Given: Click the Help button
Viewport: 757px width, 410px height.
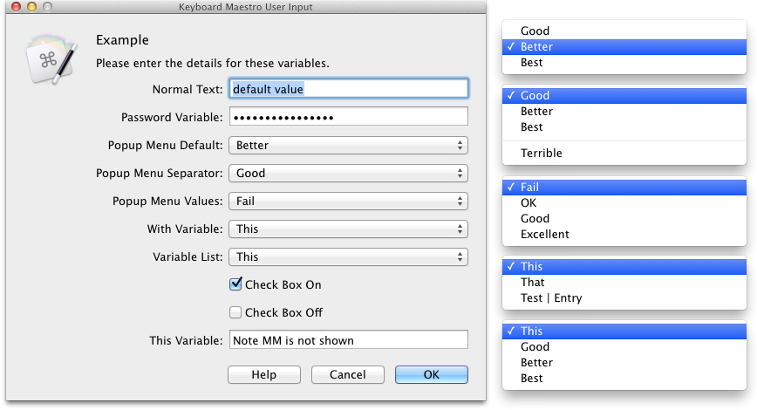Looking at the screenshot, I should [264, 375].
